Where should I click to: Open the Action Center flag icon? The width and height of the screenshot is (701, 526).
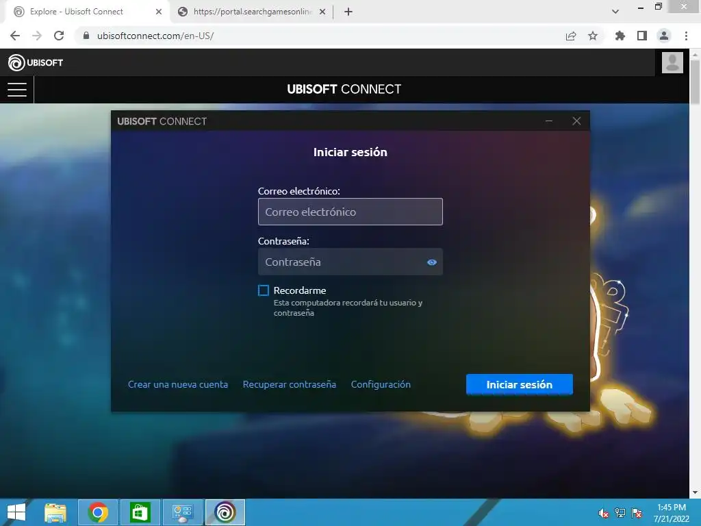click(x=637, y=513)
